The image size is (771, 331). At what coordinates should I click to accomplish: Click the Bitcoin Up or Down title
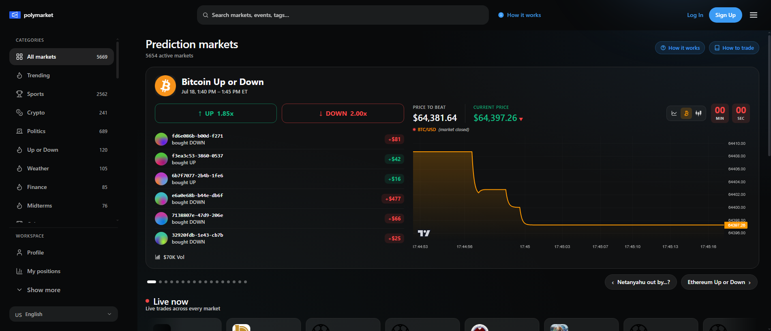223,82
